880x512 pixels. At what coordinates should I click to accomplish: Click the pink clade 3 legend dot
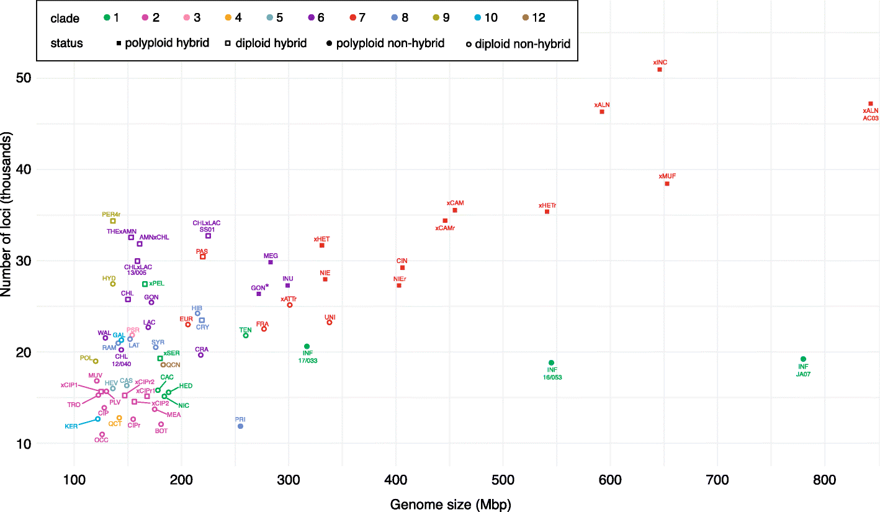[187, 18]
